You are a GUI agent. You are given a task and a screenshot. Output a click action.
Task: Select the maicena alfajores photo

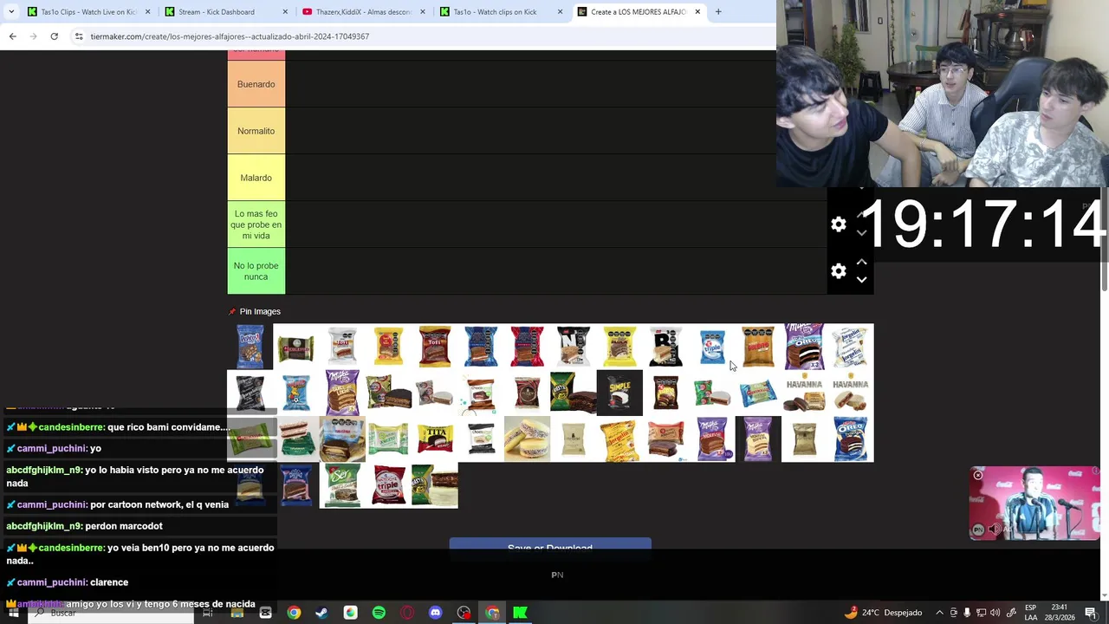pos(527,439)
